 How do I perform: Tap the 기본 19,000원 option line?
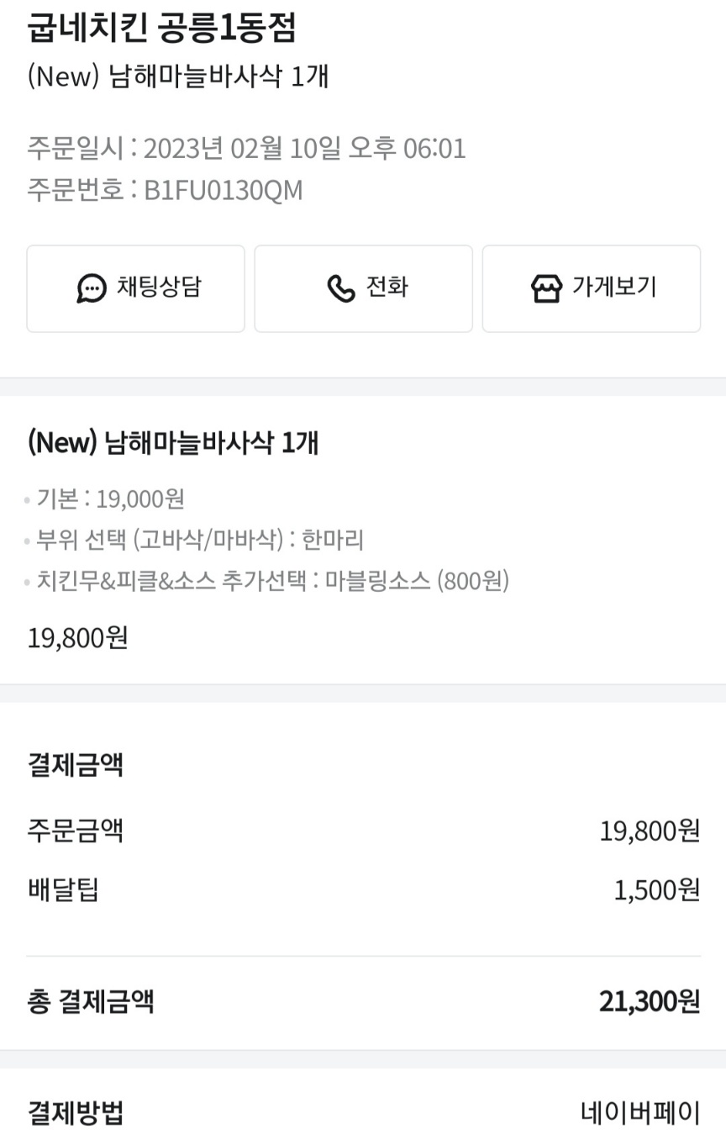(x=109, y=499)
